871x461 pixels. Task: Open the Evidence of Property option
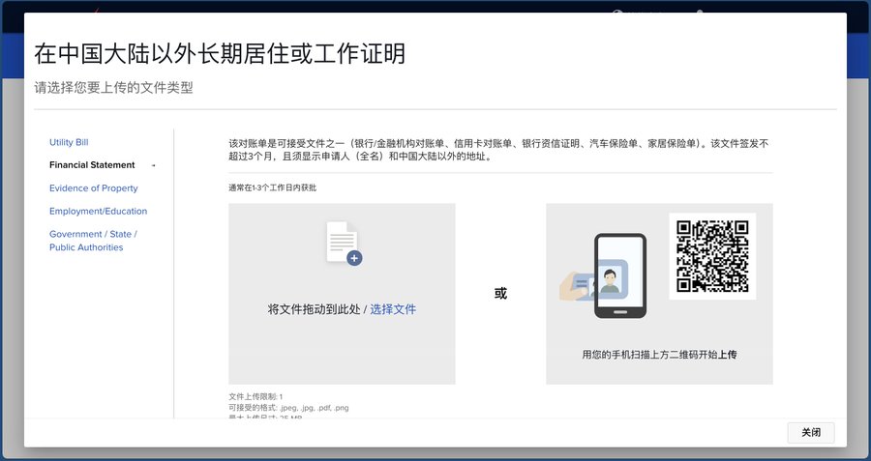point(93,188)
